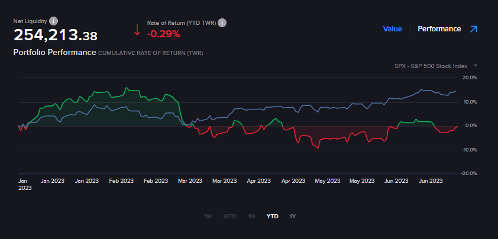
Task: Switch the chart to MTD range
Action: pyautogui.click(x=229, y=217)
